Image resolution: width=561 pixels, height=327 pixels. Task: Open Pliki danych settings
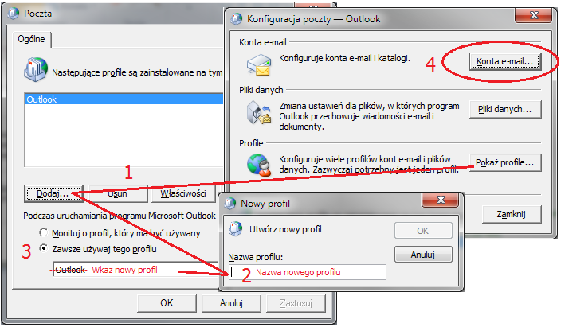pos(505,109)
